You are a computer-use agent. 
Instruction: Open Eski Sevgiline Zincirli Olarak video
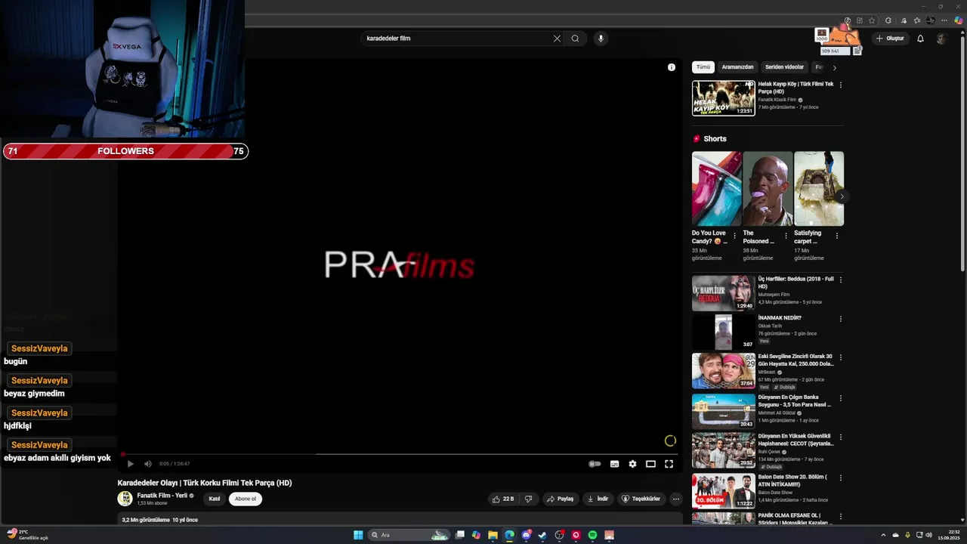click(724, 371)
